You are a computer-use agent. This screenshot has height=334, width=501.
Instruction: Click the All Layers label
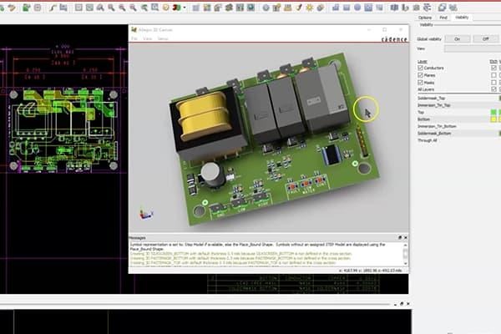point(426,89)
